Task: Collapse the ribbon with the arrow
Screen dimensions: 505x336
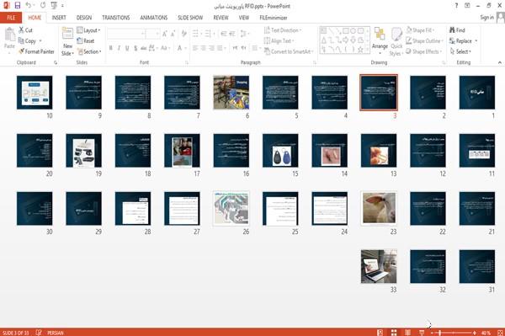Action: point(499,62)
